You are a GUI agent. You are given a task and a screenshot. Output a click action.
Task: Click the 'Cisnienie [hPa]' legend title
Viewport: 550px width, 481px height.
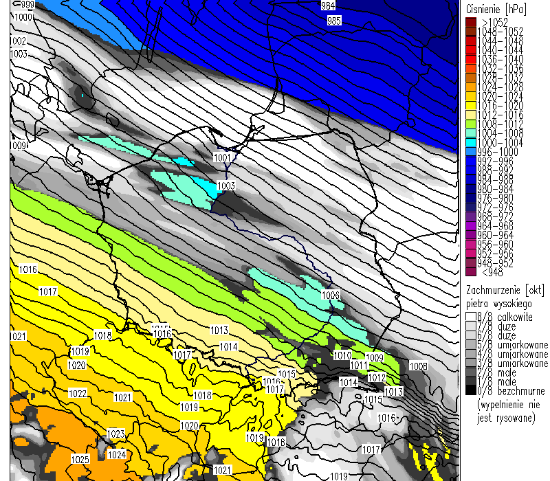pyautogui.click(x=496, y=9)
